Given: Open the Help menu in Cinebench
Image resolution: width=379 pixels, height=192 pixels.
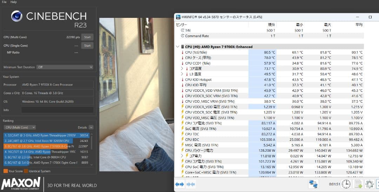Looking at the screenshot, I should [x=14, y=2].
